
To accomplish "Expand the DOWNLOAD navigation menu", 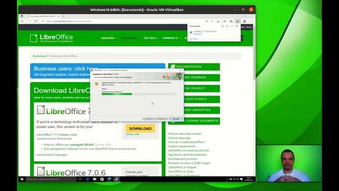I will pos(130,38).
